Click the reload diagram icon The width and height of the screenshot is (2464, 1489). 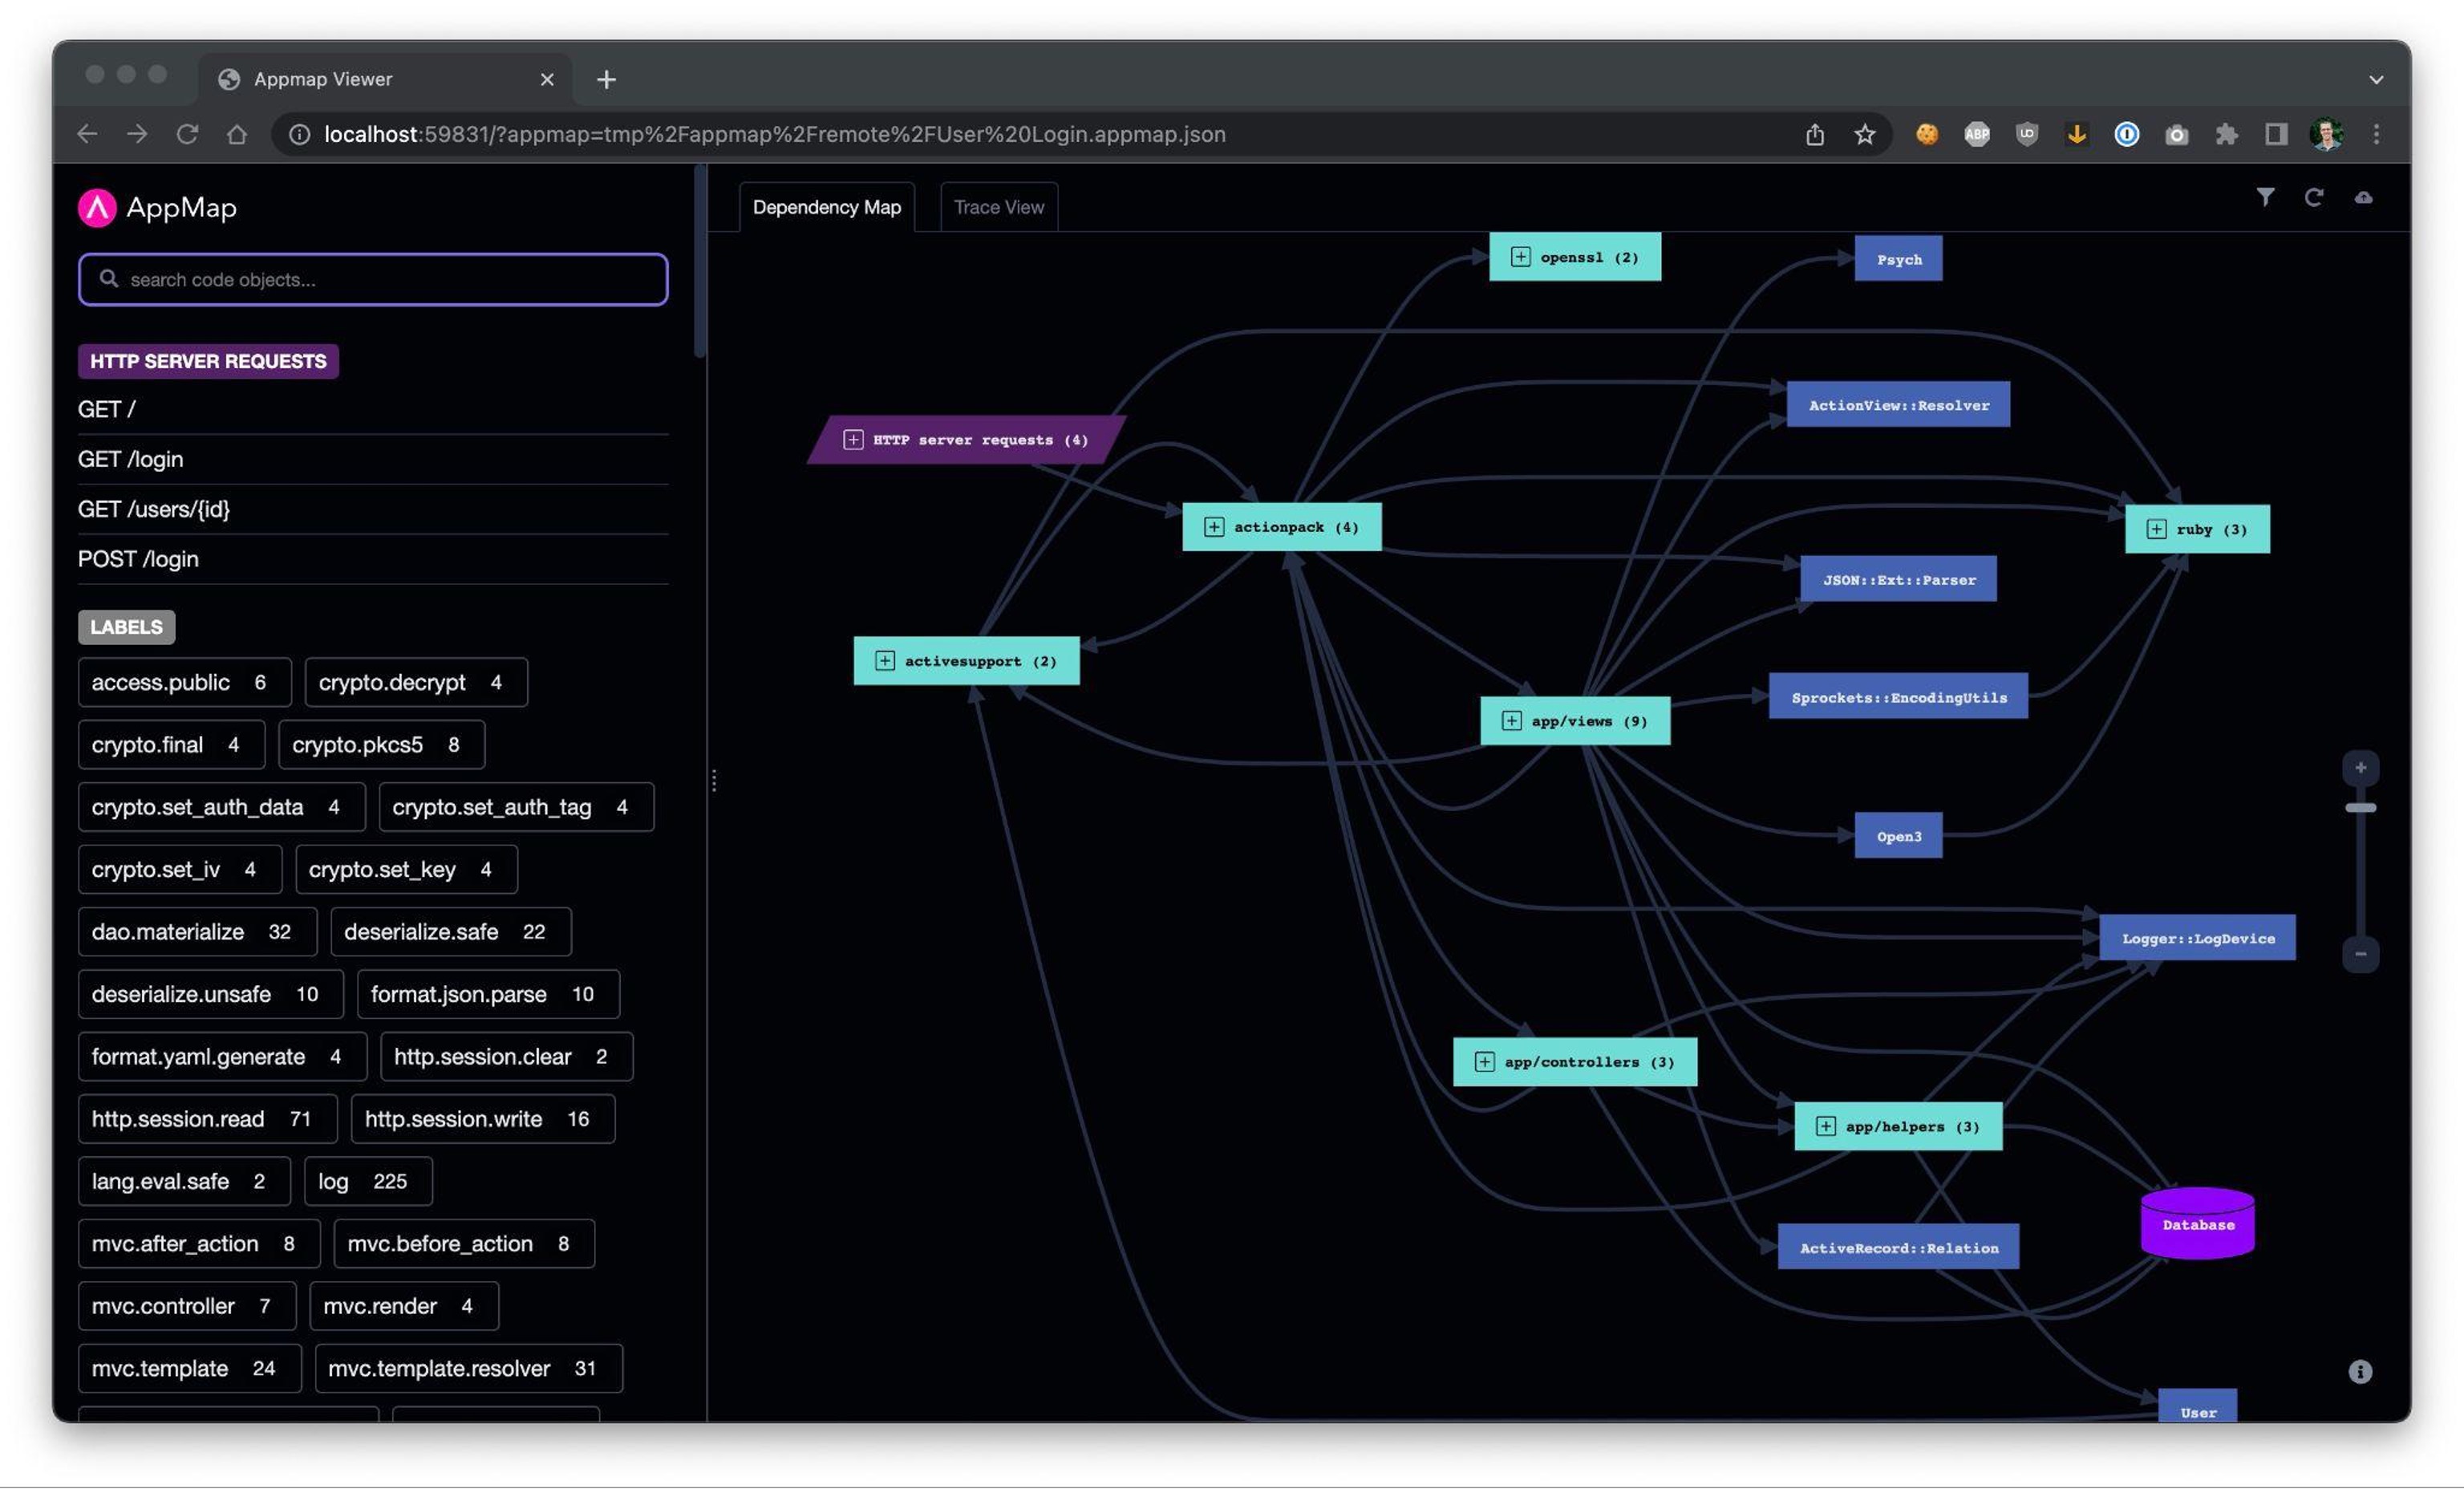[2313, 197]
